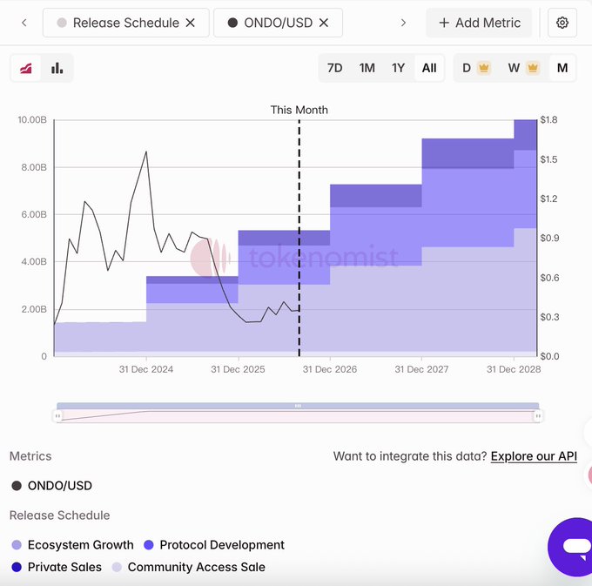Choose weekly W interval option
Screen dimensions: 592x586
pos(514,68)
